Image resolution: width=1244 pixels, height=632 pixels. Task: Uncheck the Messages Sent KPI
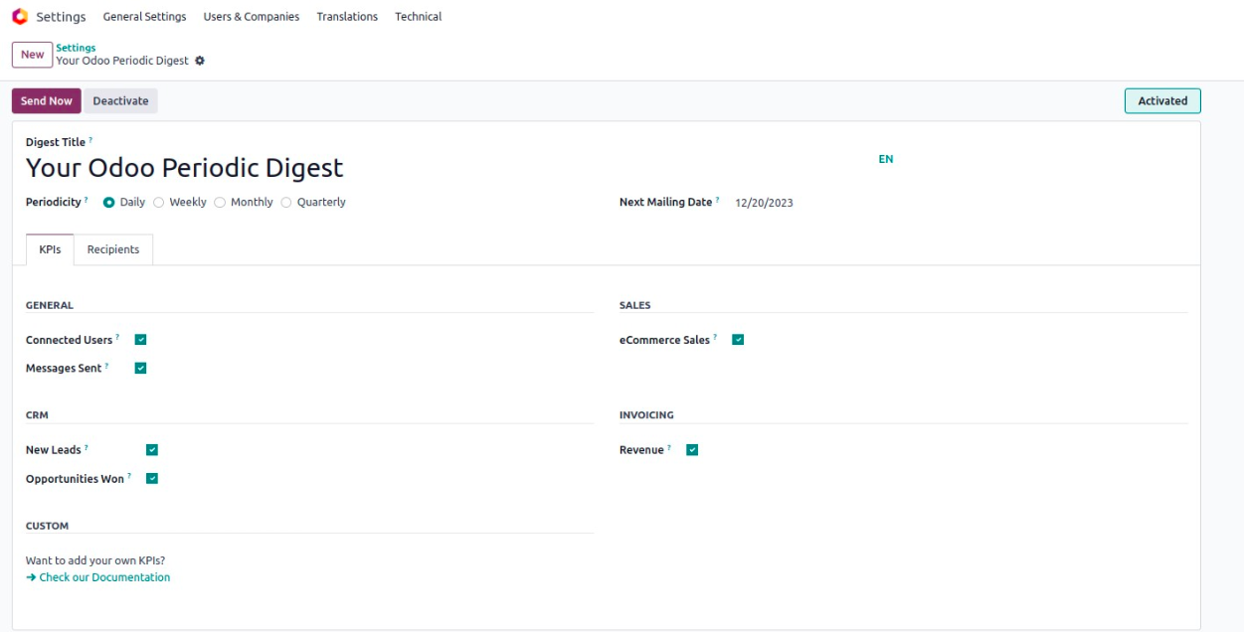click(x=140, y=368)
